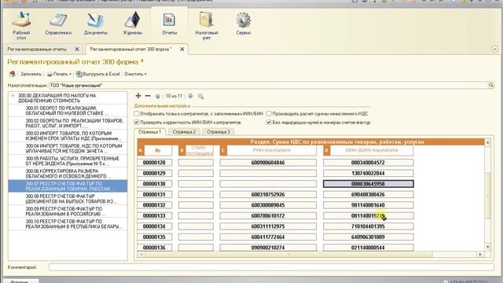
Task: Click РНН cell 600318752926
Action: click(268, 194)
